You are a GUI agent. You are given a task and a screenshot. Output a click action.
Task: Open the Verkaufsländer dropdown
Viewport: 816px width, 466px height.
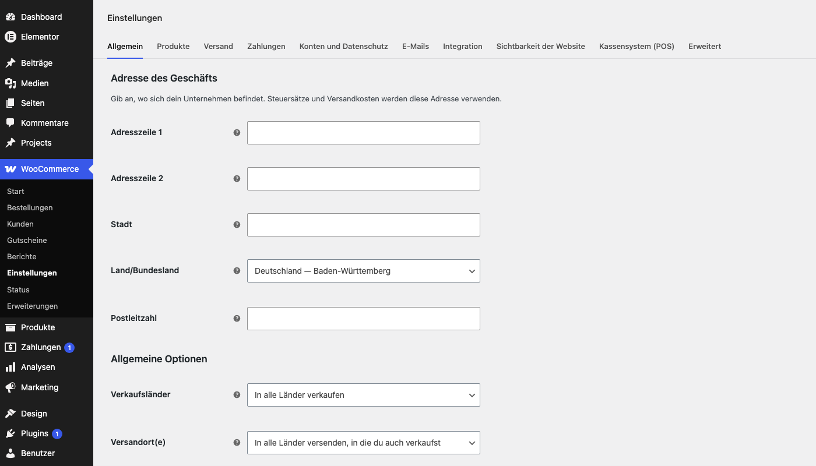364,395
